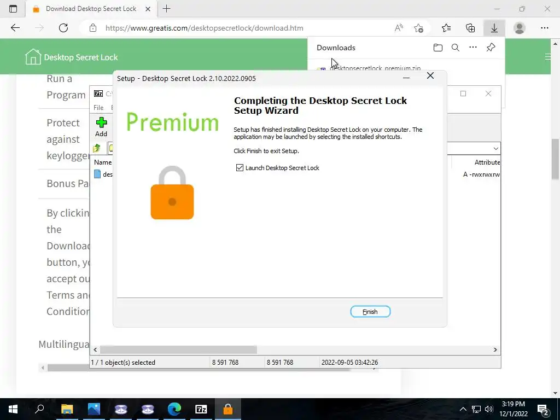Viewport: 560px width, 420px height.
Task: Click the browser back arrow
Action: [x=15, y=28]
